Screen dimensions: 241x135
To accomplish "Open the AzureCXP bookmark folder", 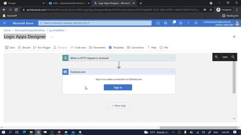I will (10, 16).
